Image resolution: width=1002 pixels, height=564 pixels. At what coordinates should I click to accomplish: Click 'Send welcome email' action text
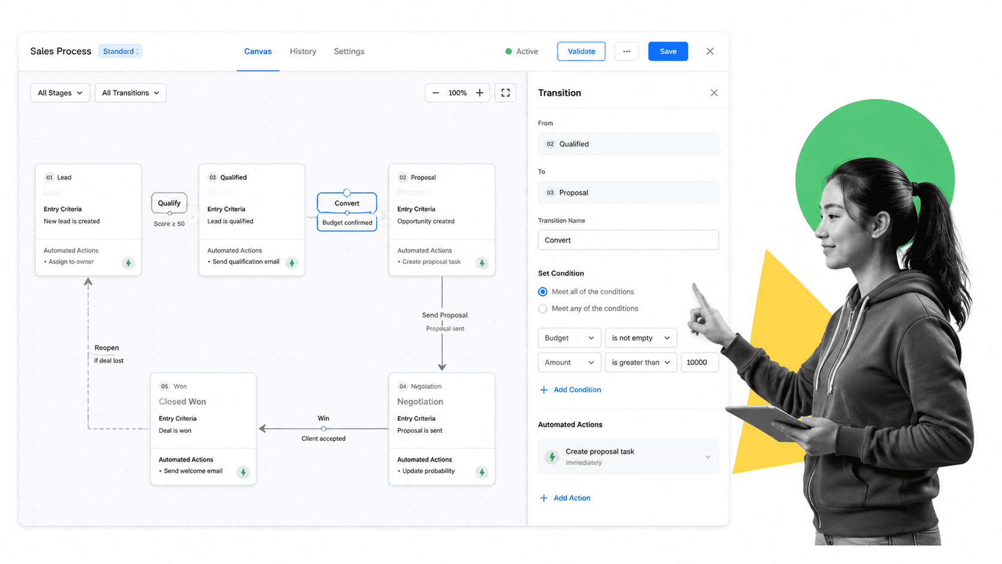pos(193,471)
